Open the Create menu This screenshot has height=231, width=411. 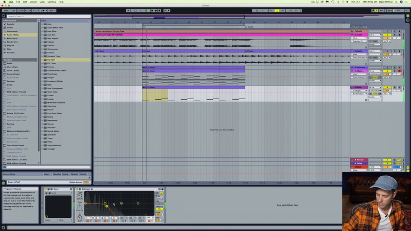[33, 2]
